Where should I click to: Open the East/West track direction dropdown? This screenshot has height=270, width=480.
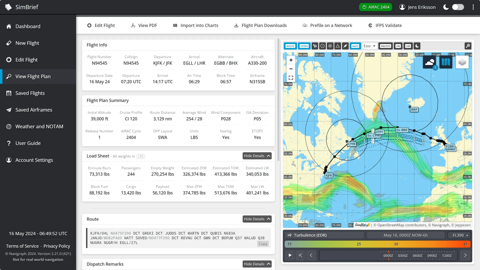coord(369,46)
